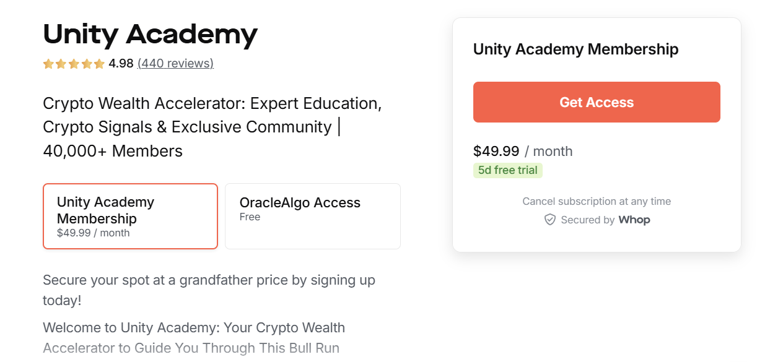Image resolution: width=770 pixels, height=362 pixels.
Task: Click the Unity Academy Membership card title
Action: pos(575,49)
